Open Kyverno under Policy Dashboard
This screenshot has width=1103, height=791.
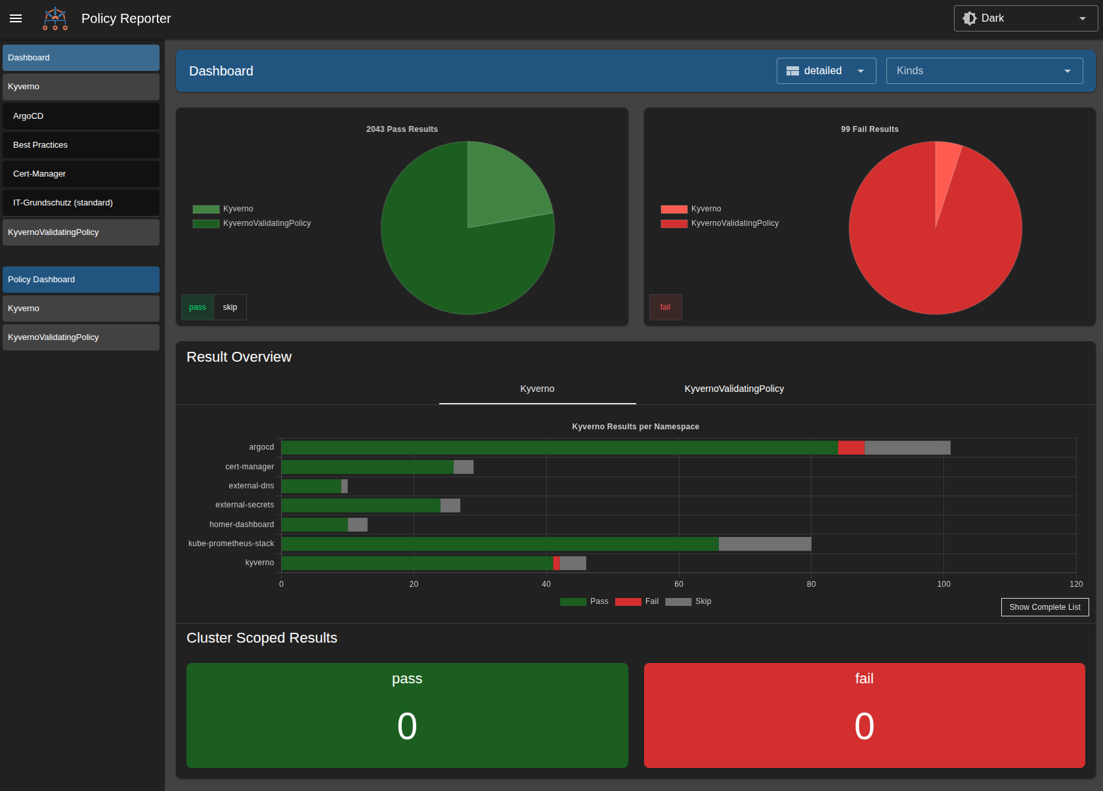tap(81, 309)
